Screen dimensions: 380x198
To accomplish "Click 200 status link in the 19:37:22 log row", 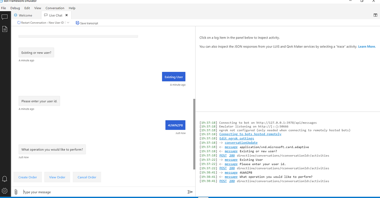I will coord(232,168).
